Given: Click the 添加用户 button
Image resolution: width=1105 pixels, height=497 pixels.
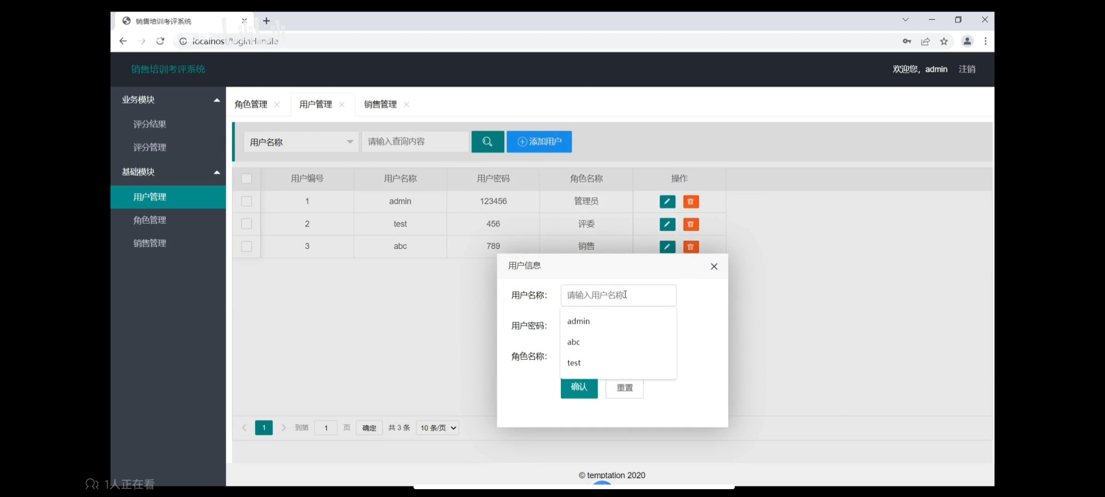Looking at the screenshot, I should pyautogui.click(x=539, y=142).
